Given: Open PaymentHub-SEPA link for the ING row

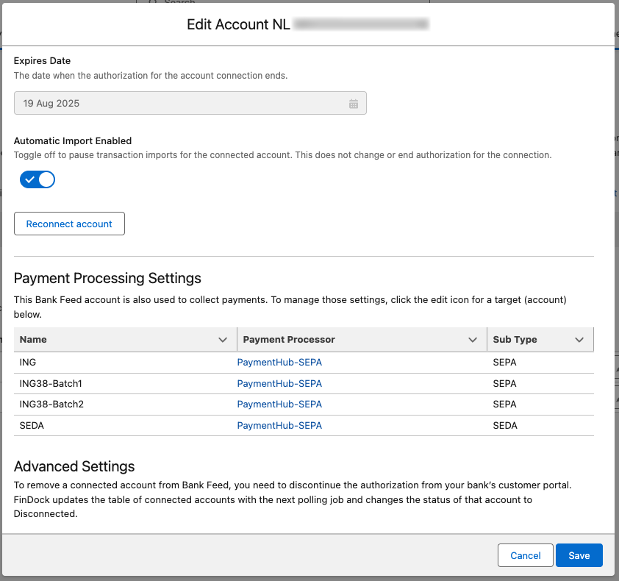Looking at the screenshot, I should (x=279, y=362).
